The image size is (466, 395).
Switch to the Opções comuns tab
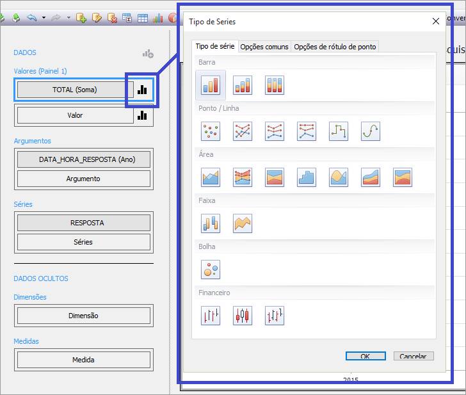[x=264, y=47]
